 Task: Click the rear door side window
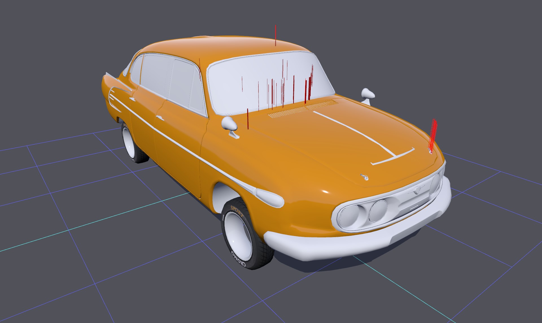(x=155, y=73)
